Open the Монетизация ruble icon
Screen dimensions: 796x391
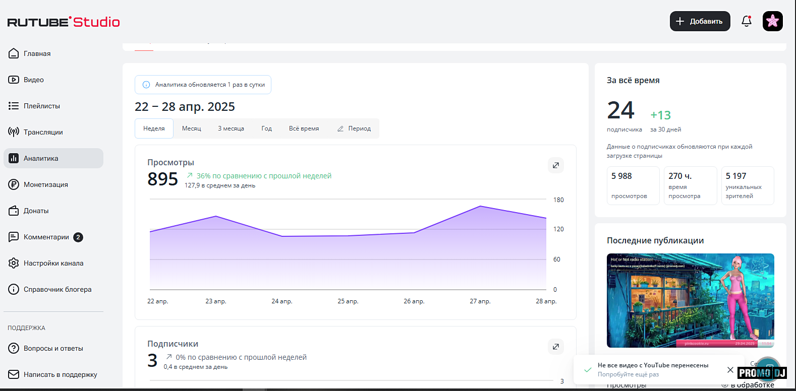pos(14,184)
